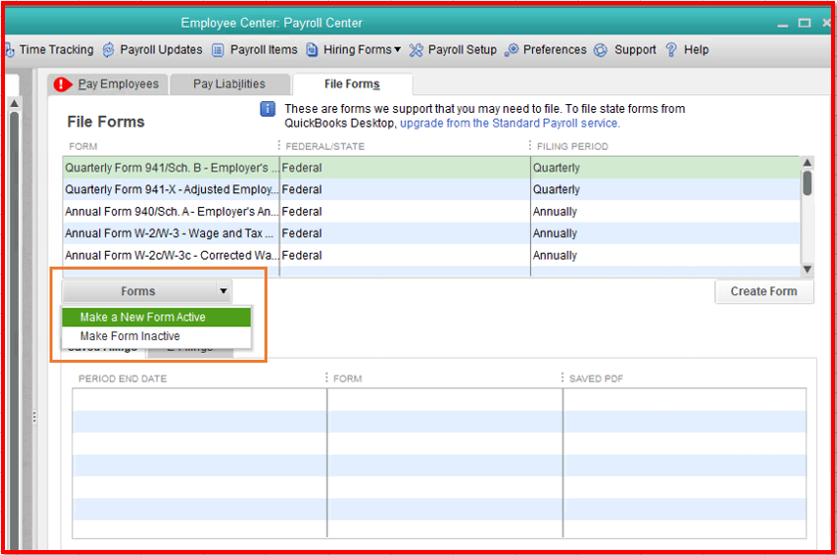
Task: Click the Time Tracking icon
Action: click(10, 51)
